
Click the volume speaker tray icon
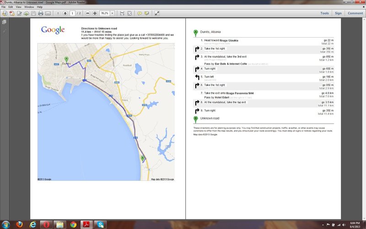coord(344,225)
